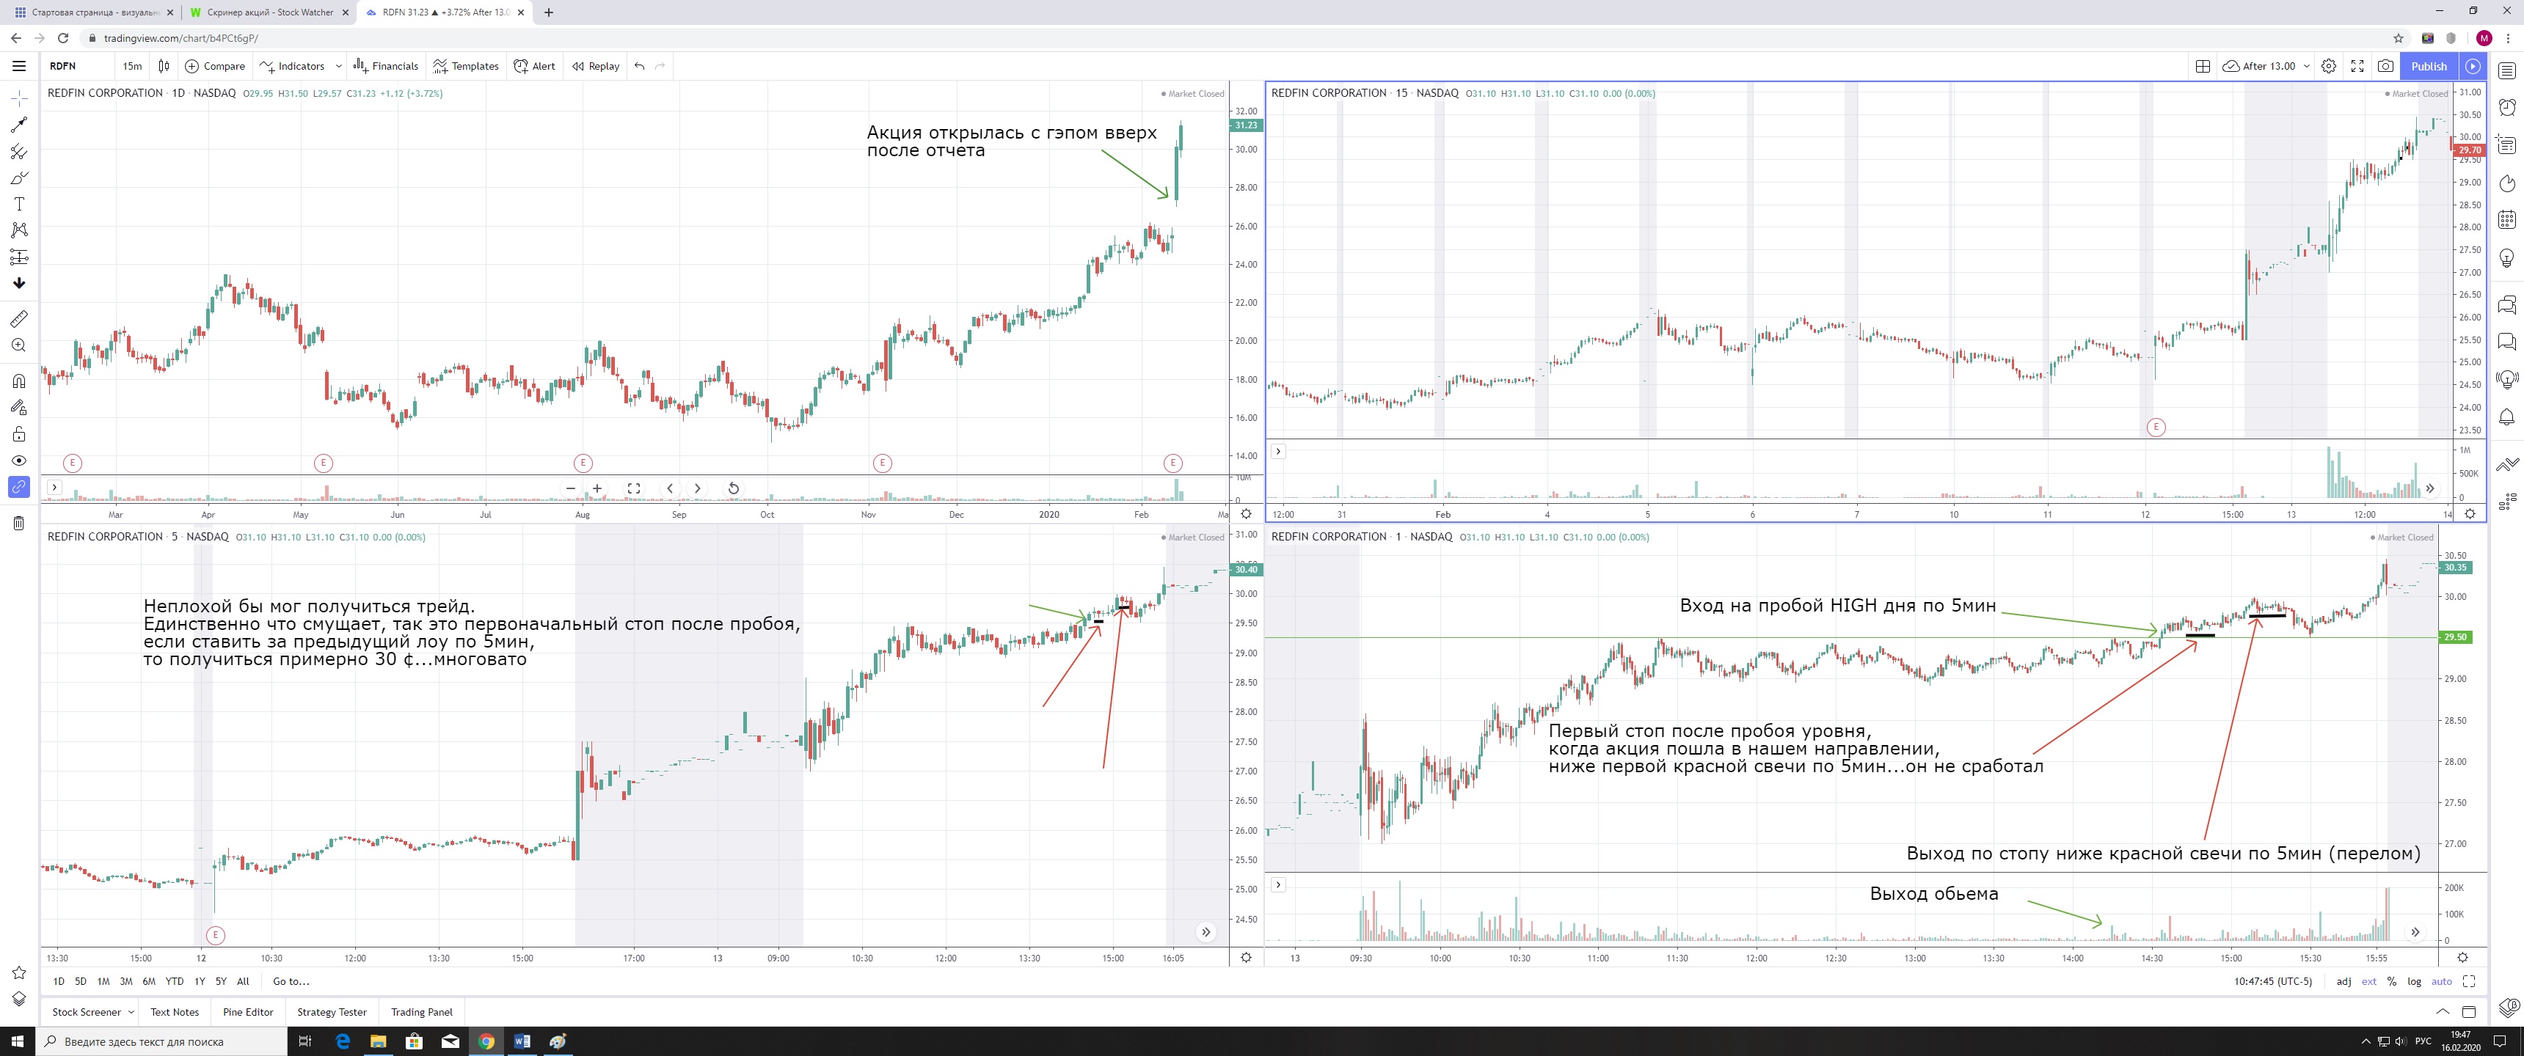Toggle hide all drawings eye icon
The height and width of the screenshot is (1056, 2524).
pos(18,461)
